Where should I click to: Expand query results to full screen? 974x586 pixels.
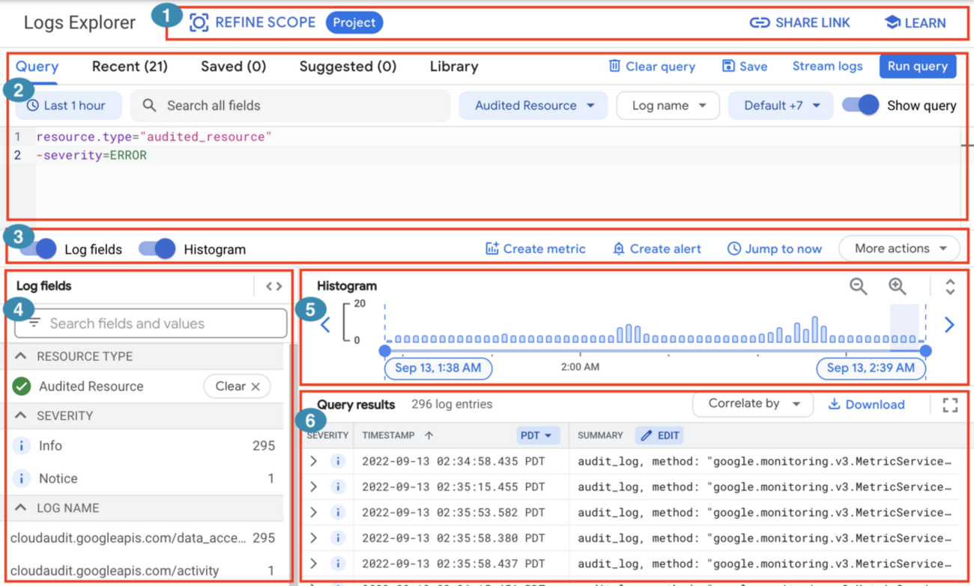pos(950,404)
